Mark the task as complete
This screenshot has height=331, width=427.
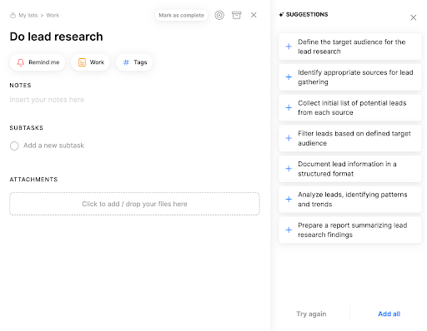click(181, 15)
